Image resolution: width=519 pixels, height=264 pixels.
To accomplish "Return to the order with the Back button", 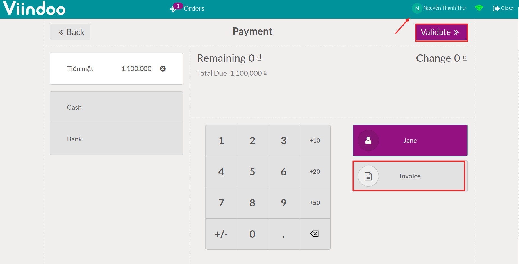I will coord(70,32).
